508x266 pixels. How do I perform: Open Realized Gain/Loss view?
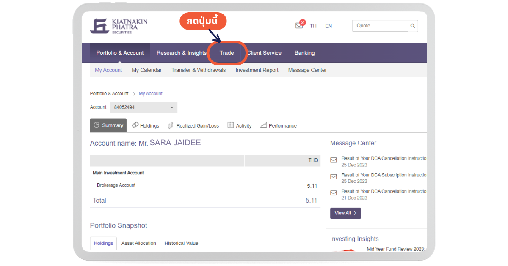click(x=193, y=125)
